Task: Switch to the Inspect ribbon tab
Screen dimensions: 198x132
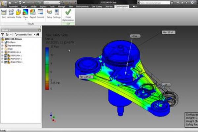Action: click(43, 6)
